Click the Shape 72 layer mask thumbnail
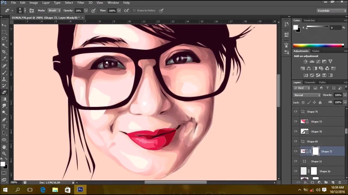This screenshot has height=195, width=348. 315,151
